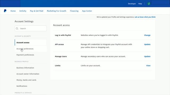The width and height of the screenshot is (170, 95).
Task: Click 'Limits on your account.' text
Action: coord(91,66)
